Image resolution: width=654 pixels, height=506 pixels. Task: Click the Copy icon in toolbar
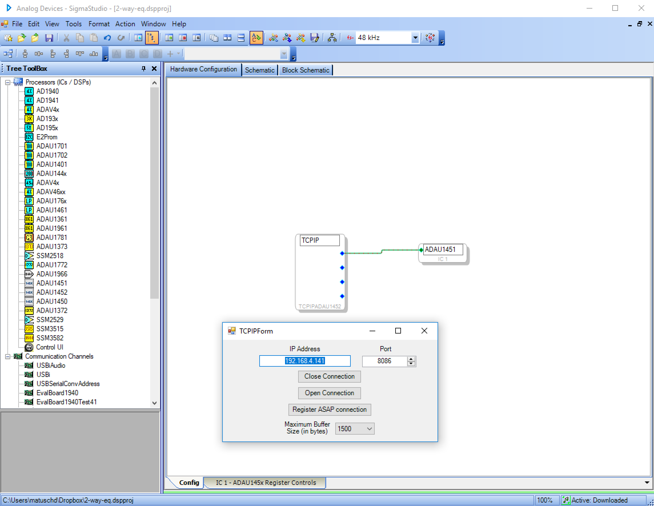pos(80,38)
